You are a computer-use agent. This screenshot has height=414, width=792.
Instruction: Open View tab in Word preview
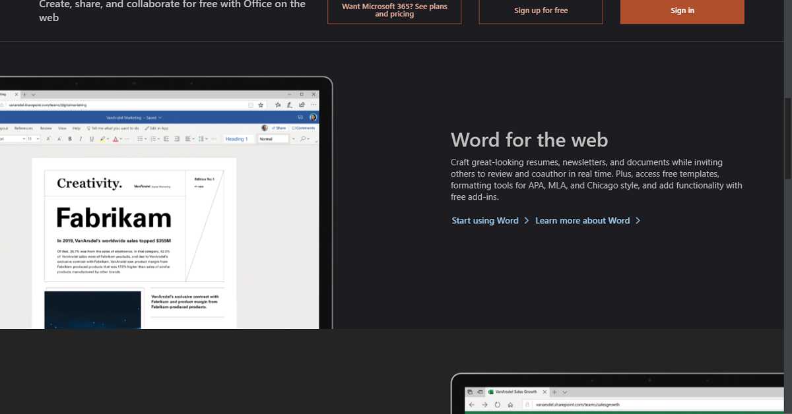(62, 128)
